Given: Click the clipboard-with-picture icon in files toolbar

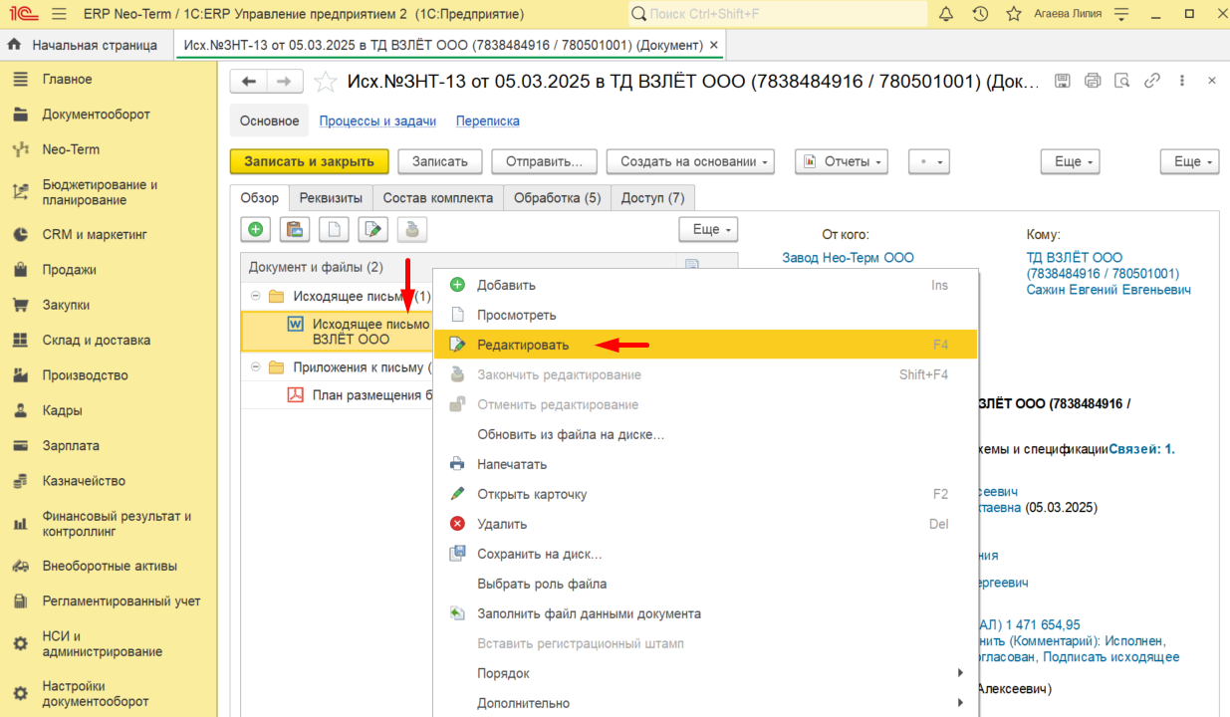Looking at the screenshot, I should point(295,229).
